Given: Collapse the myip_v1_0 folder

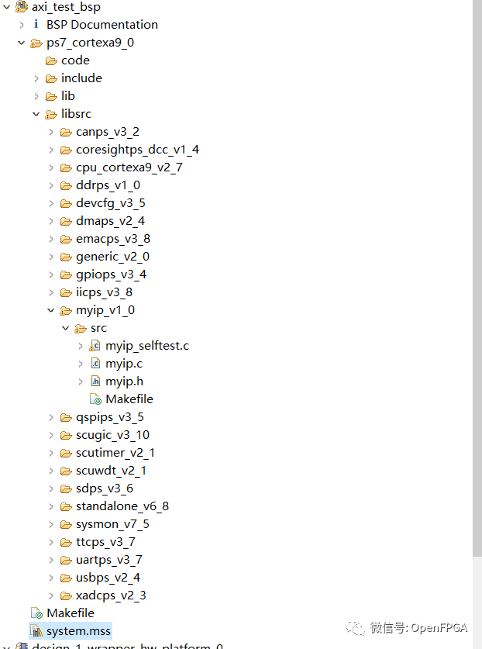Looking at the screenshot, I should (x=51, y=310).
